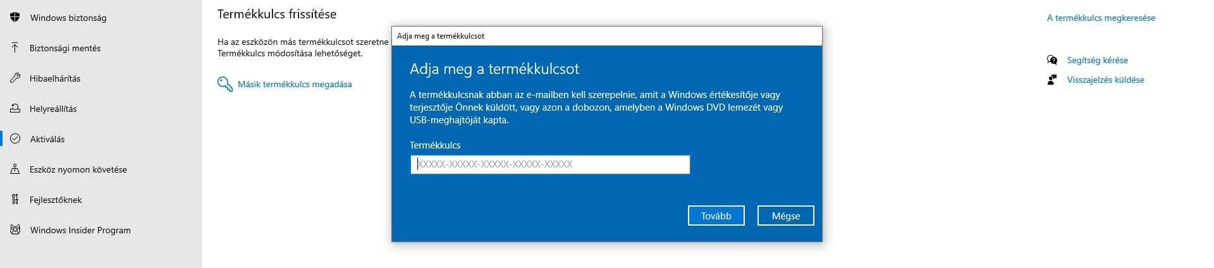Click the Windows Insider Program icon
Screen dimensions: 1214x268
pyautogui.click(x=15, y=230)
